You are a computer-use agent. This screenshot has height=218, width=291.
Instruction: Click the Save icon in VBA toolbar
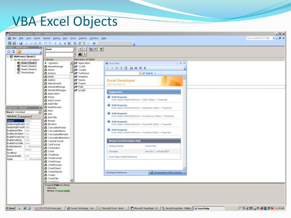pyautogui.click(x=21, y=43)
